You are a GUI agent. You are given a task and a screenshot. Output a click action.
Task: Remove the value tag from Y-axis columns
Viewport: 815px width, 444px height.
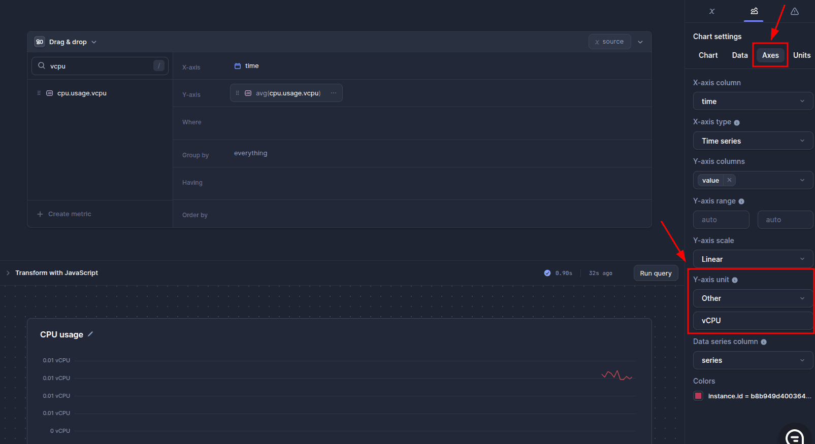(729, 180)
